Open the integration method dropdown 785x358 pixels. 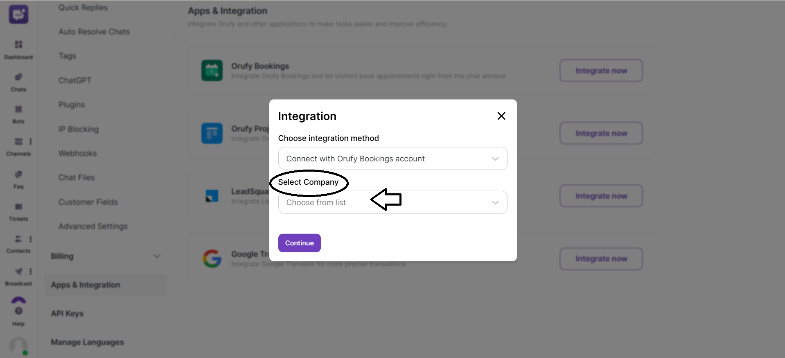tap(392, 159)
